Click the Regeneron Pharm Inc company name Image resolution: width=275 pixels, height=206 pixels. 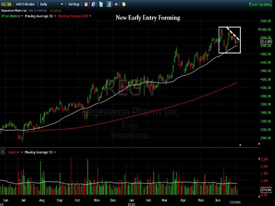[x=14, y=10]
